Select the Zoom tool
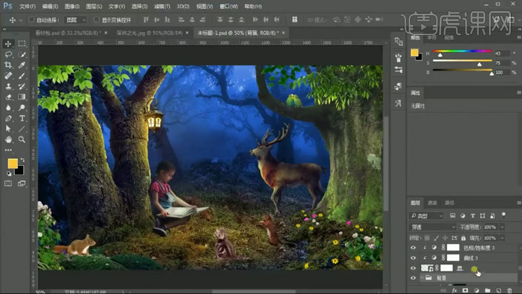Image resolution: width=522 pixels, height=294 pixels. tap(22, 139)
